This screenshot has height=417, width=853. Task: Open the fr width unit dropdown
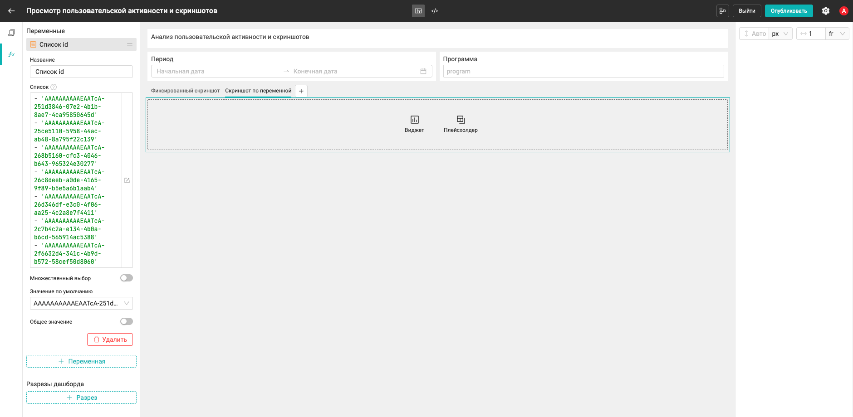coord(837,34)
